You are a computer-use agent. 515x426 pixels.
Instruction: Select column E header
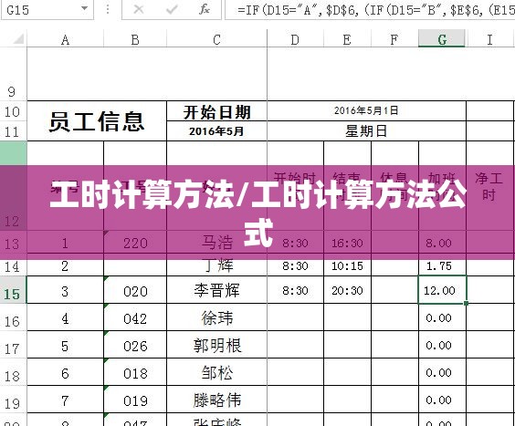347,39
